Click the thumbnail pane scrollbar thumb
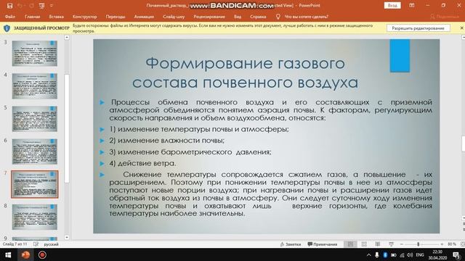The image size is (465, 261). 67,129
